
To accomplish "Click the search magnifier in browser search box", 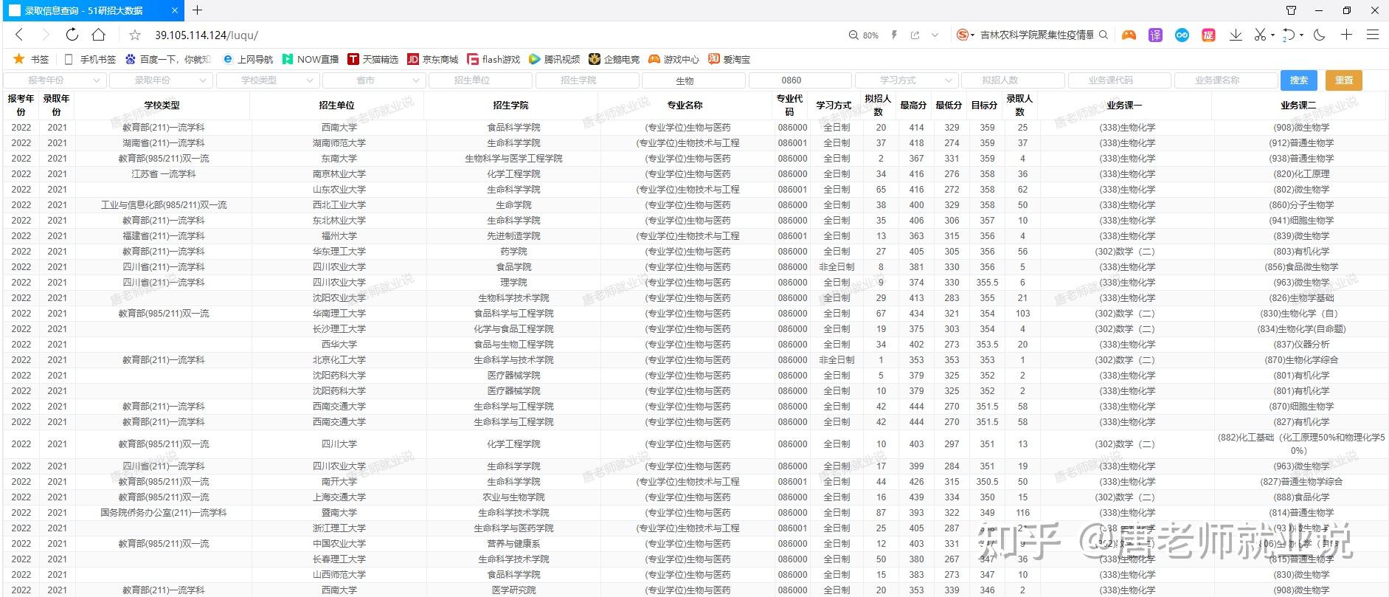I will pyautogui.click(x=1104, y=35).
